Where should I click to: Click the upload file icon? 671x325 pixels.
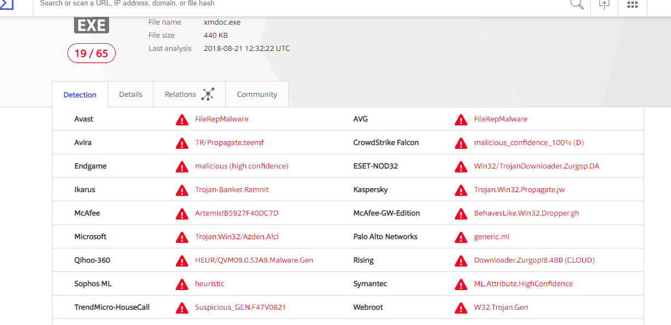tap(604, 4)
